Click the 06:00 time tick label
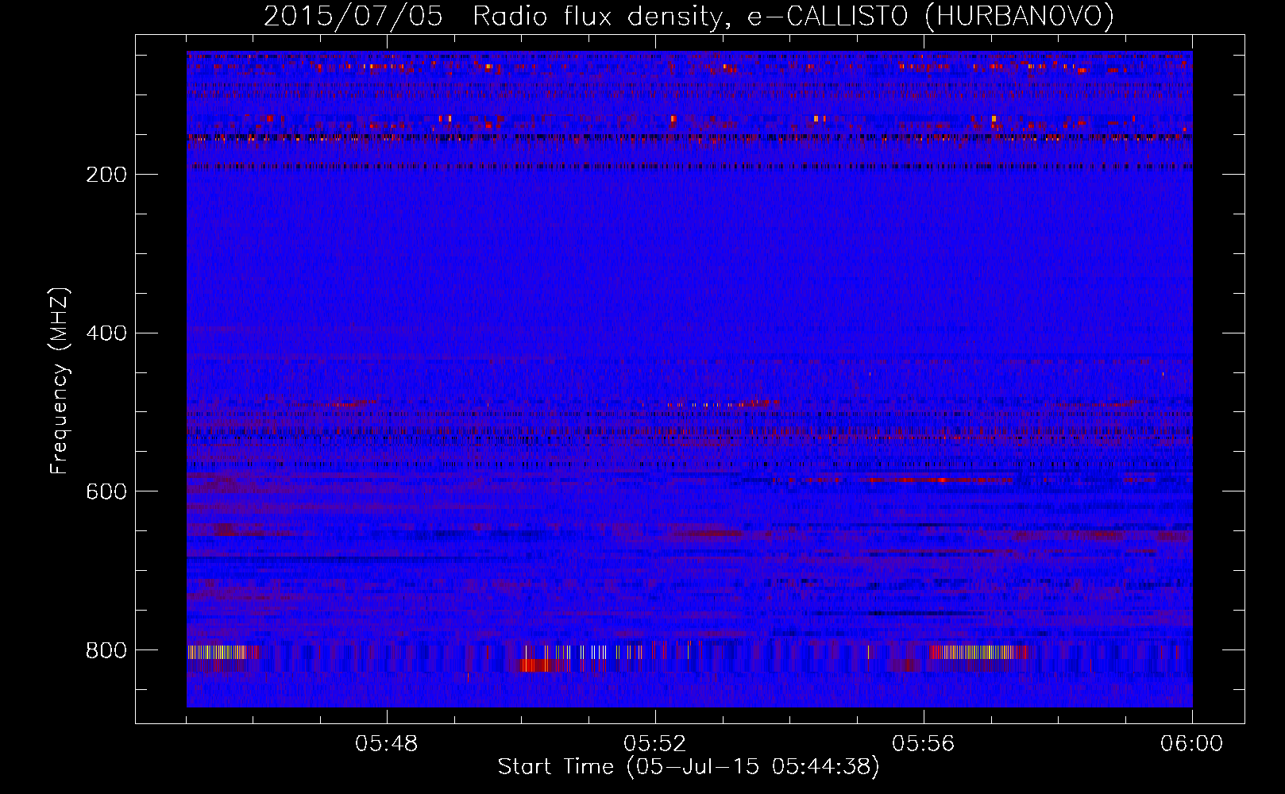This screenshot has width=1285, height=794. [x=1192, y=744]
